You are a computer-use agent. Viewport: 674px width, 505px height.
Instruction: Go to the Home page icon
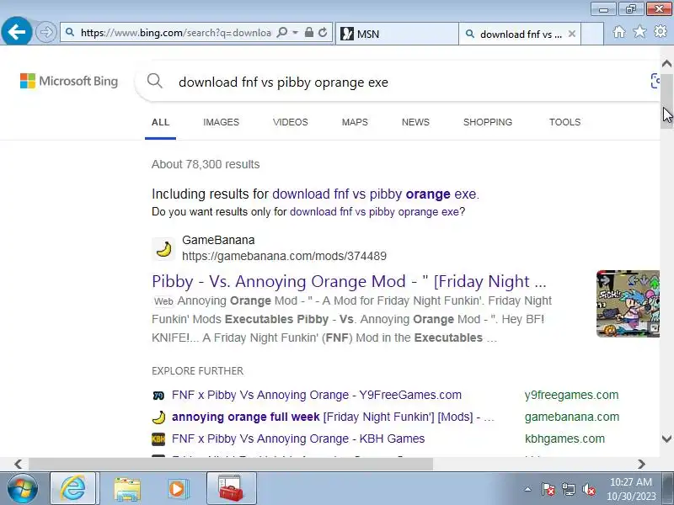click(619, 32)
